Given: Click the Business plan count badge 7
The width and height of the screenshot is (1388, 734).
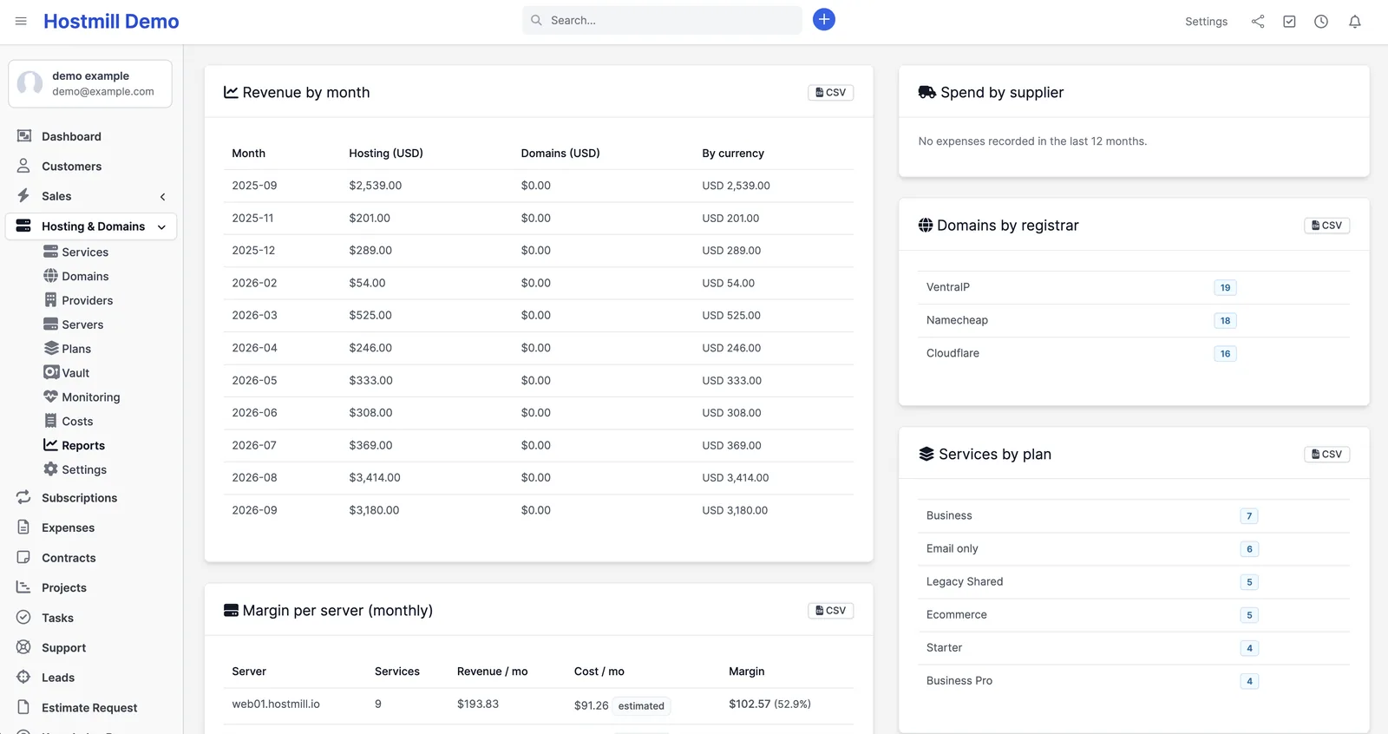Looking at the screenshot, I should (1249, 516).
